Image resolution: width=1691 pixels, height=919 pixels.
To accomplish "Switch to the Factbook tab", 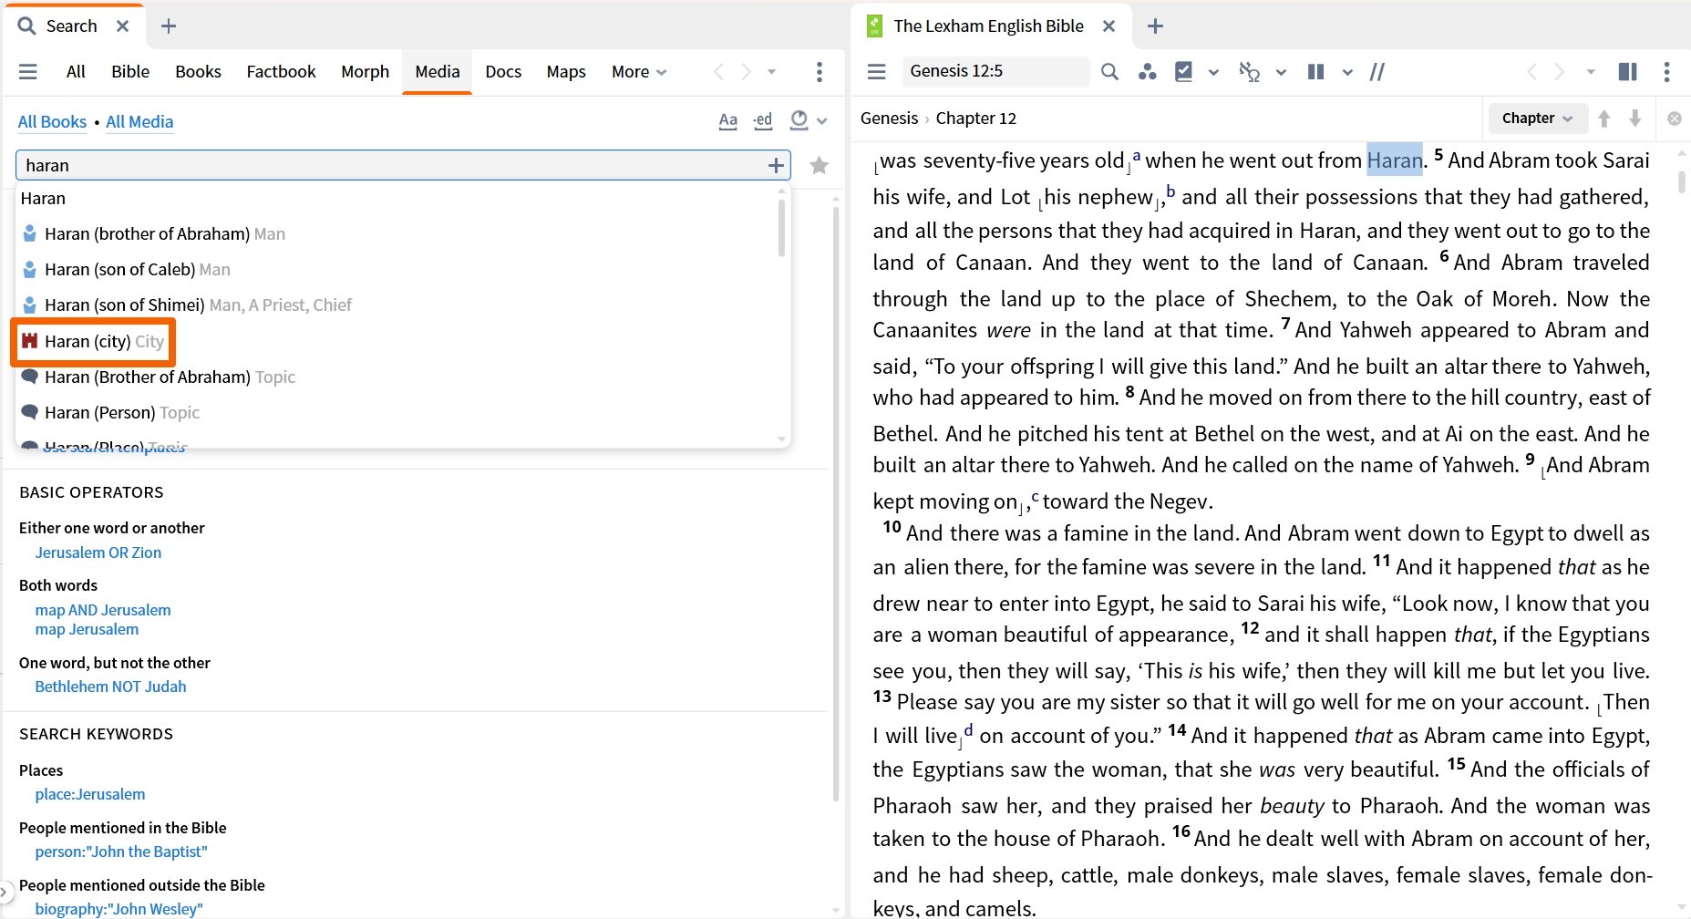I will pyautogui.click(x=280, y=71).
